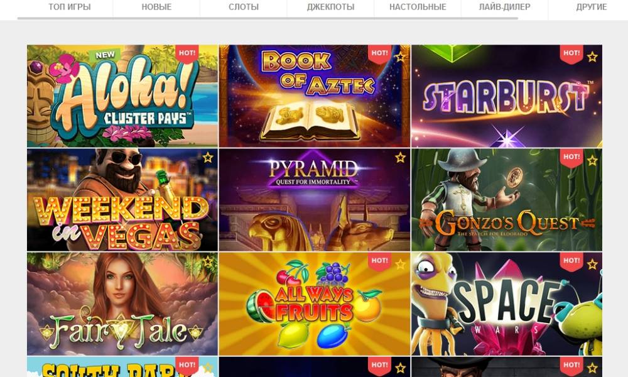Open the ТОП ИГРЫ tab

tap(70, 7)
